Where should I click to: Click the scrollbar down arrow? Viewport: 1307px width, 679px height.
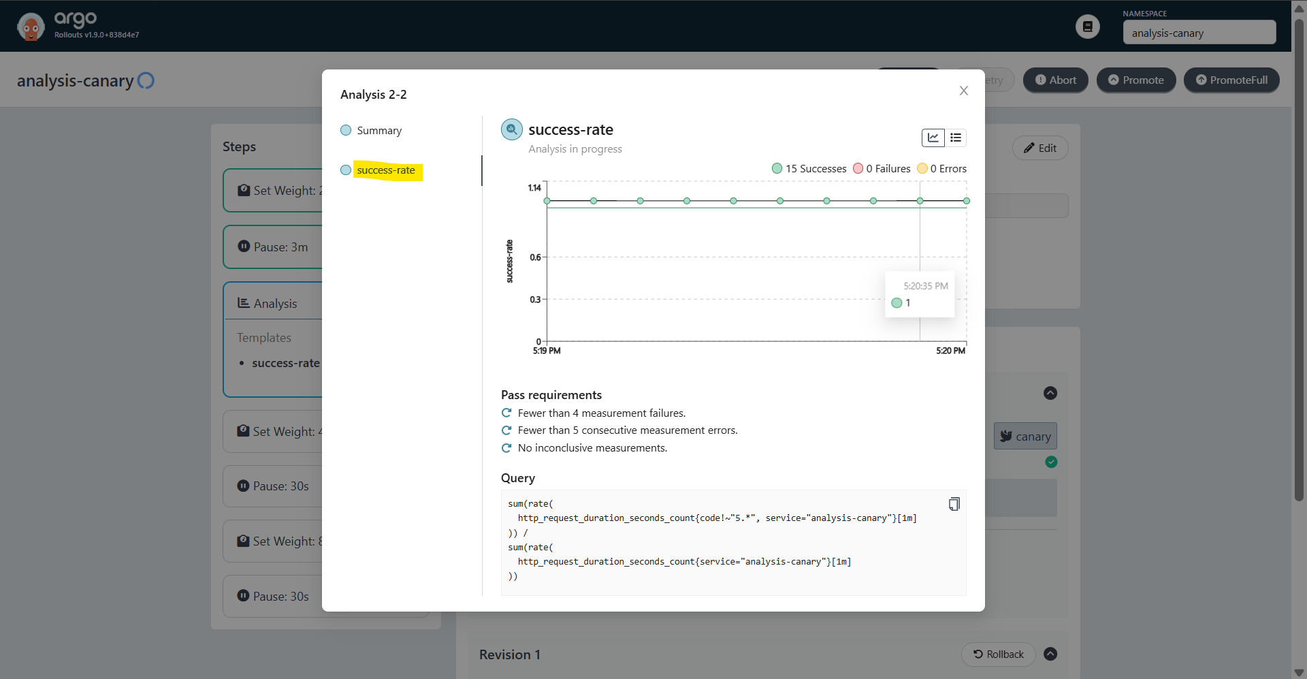[x=1299, y=672]
